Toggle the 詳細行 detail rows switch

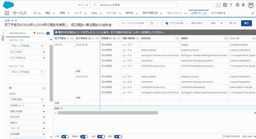[84, 136]
